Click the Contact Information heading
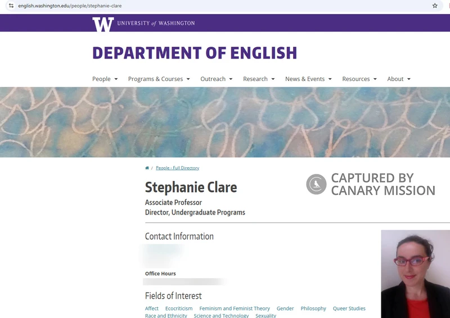The image size is (450, 318). pos(179,236)
